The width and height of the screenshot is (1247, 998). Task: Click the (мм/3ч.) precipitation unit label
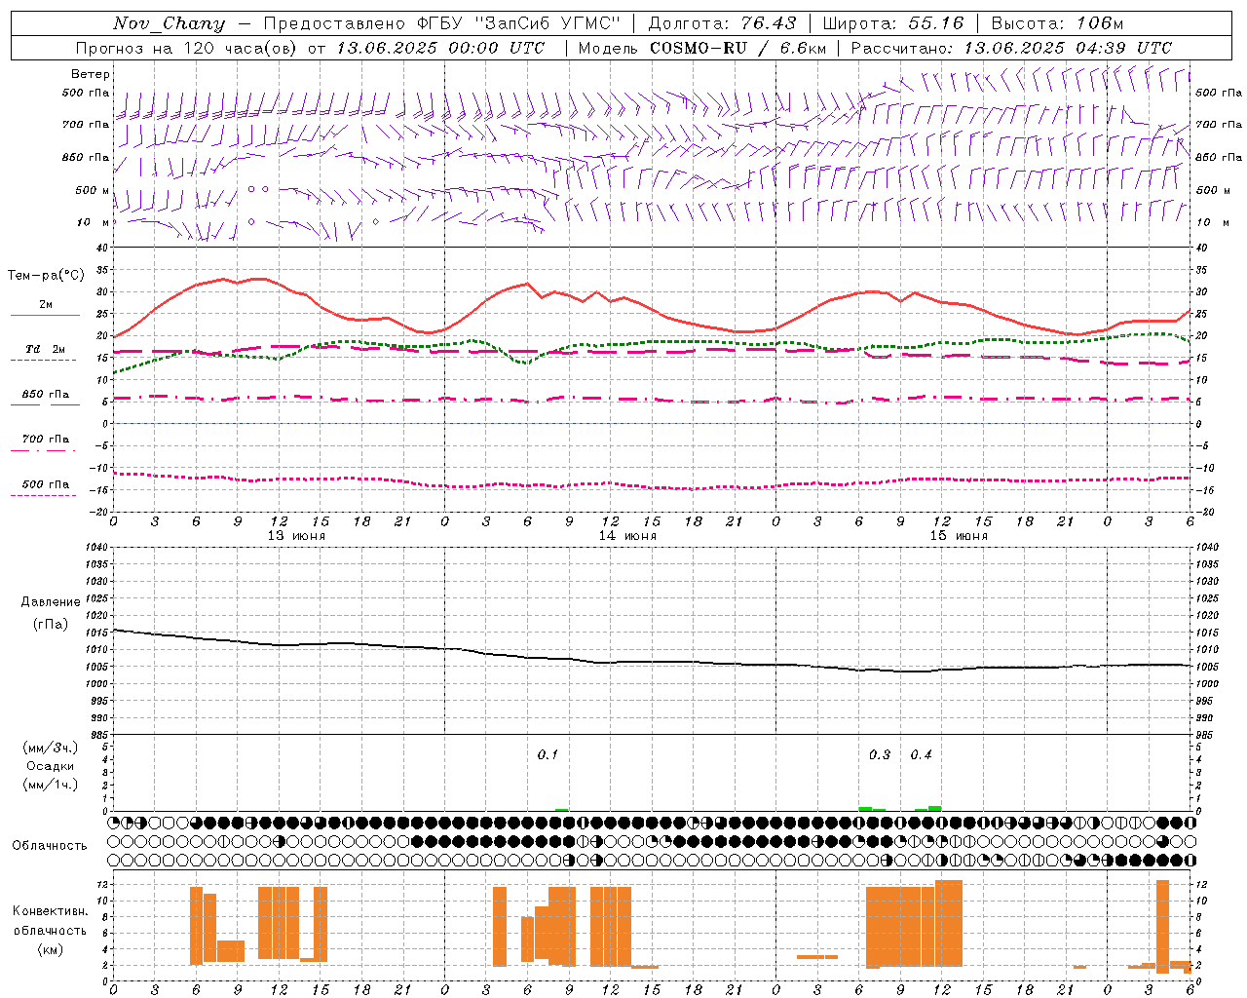(51, 748)
